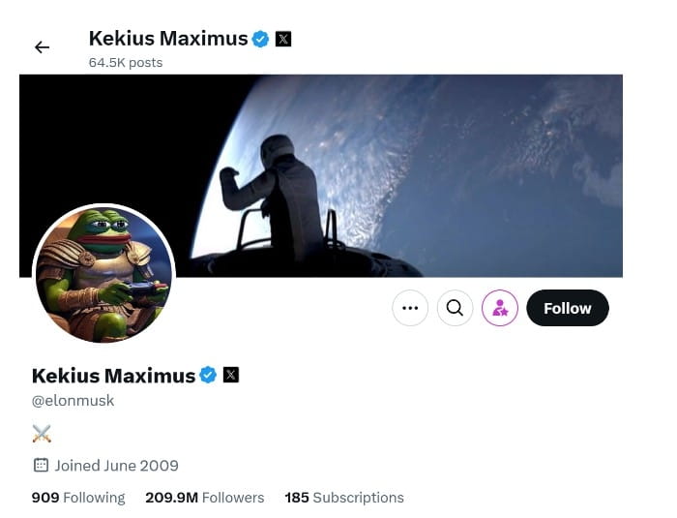Open the three-dot More options menu
Image resolution: width=677 pixels, height=518 pixels.
click(410, 308)
